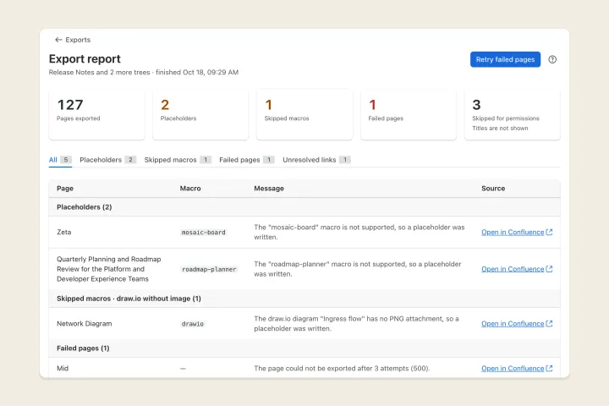Click the Quarterly Planning and Roadmap page name
This screenshot has height=406, width=609.
(109, 269)
